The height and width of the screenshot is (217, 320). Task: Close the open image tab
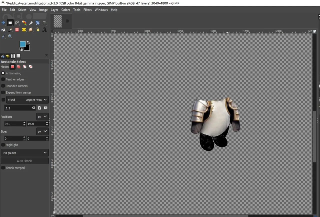tap(67, 21)
